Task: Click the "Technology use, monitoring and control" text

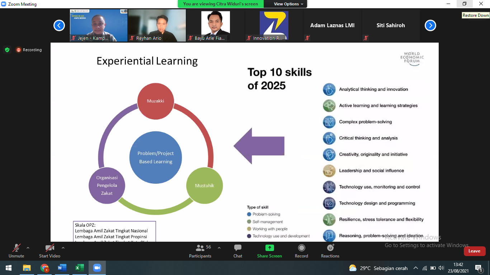Action: 380,187
